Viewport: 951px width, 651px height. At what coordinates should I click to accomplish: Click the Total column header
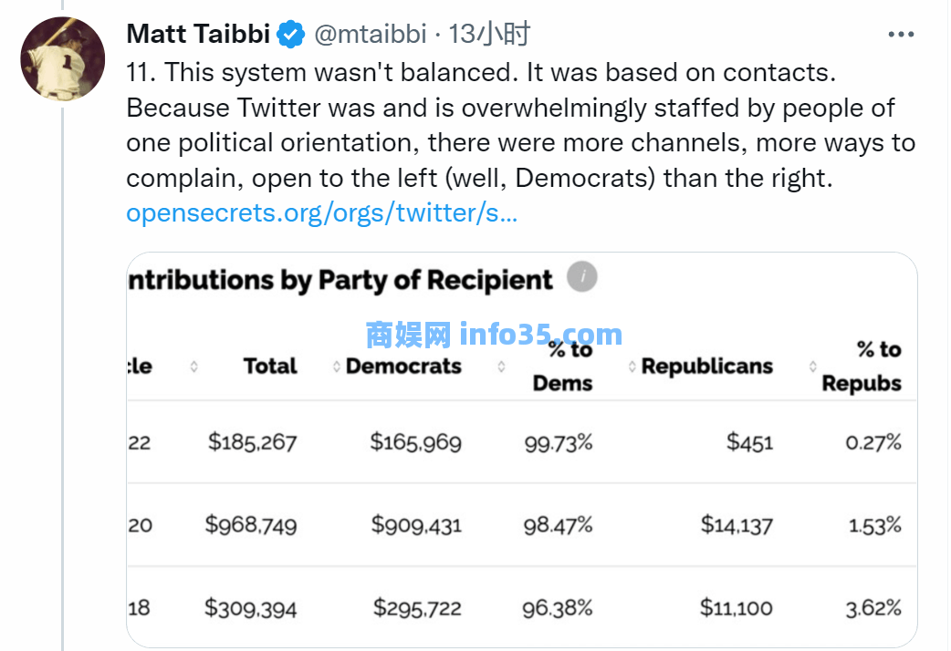270,367
